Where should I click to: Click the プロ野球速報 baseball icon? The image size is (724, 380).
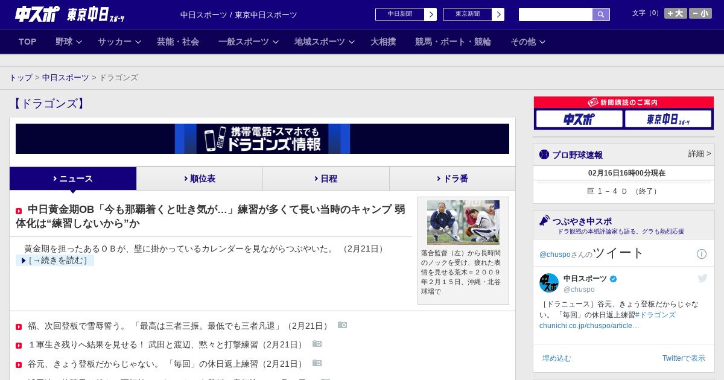544,154
